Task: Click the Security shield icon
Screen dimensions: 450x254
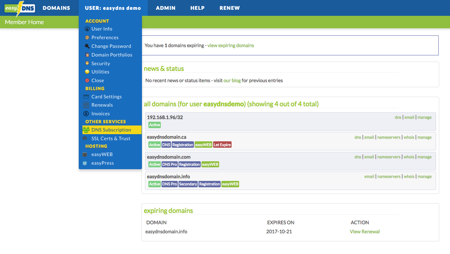Action: 87,63
